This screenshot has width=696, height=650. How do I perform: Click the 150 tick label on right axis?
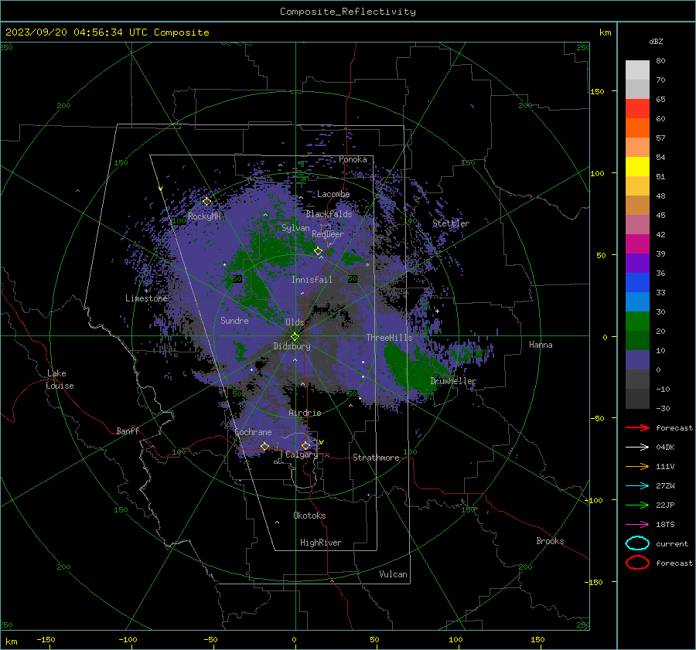(x=597, y=91)
